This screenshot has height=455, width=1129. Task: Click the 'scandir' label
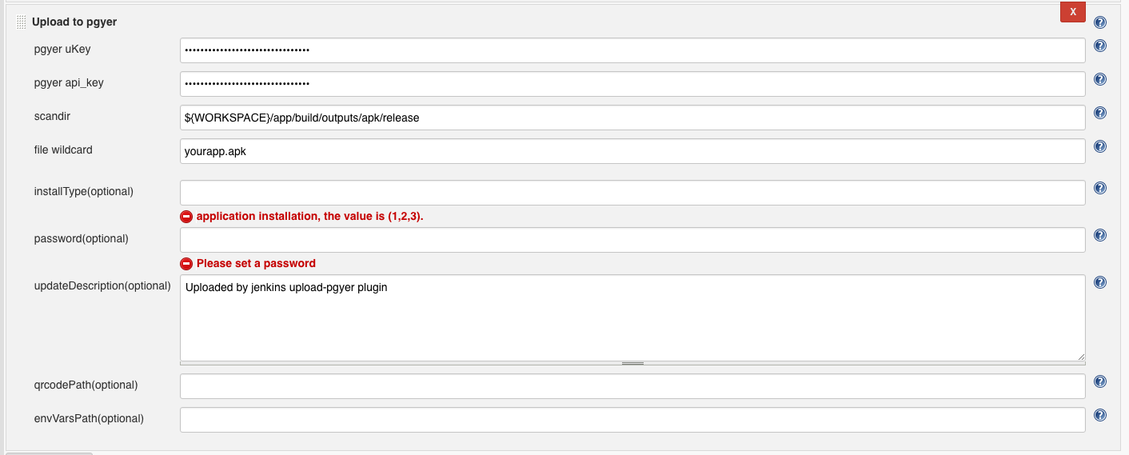pyautogui.click(x=52, y=116)
